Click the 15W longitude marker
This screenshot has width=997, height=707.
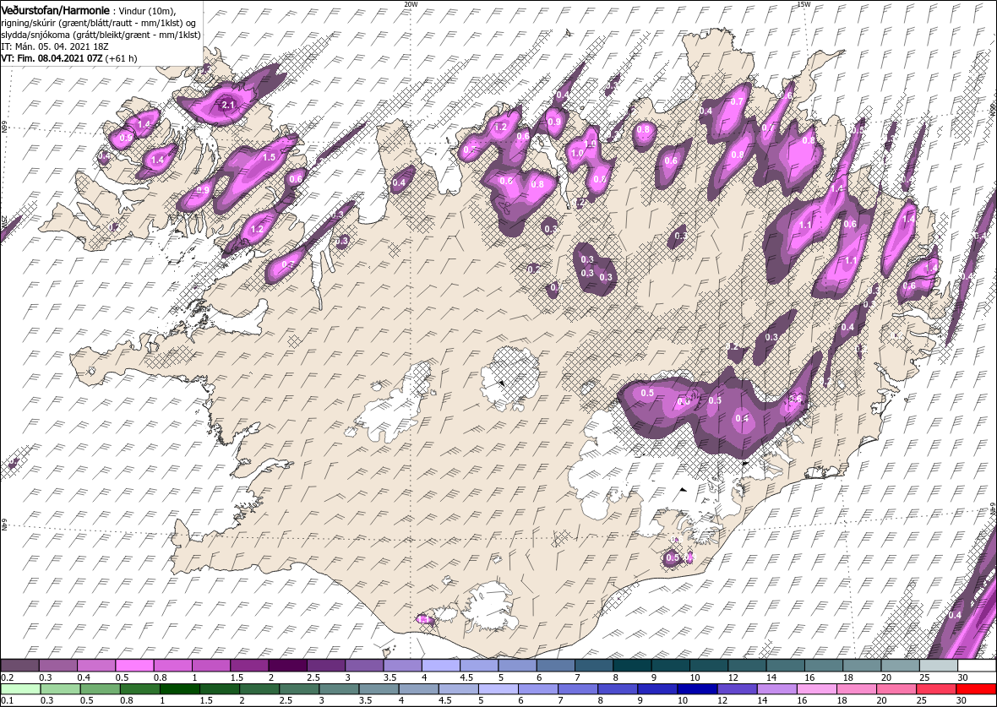point(804,4)
